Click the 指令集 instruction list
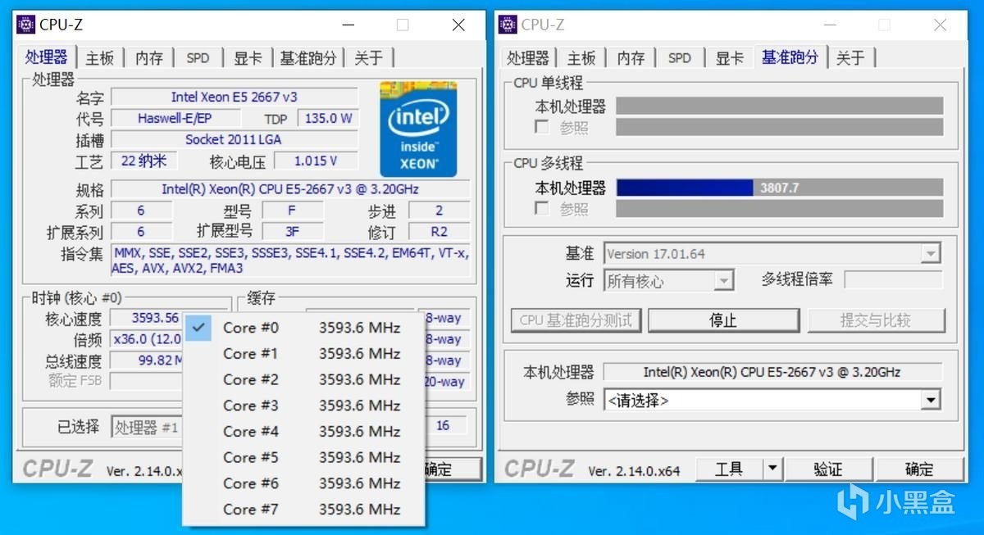The width and height of the screenshot is (984, 535). [x=290, y=261]
